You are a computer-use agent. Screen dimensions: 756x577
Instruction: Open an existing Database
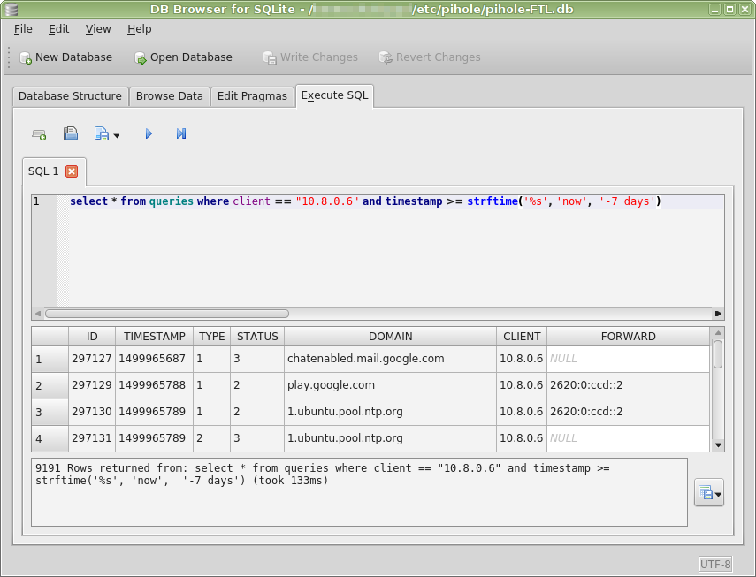[182, 57]
